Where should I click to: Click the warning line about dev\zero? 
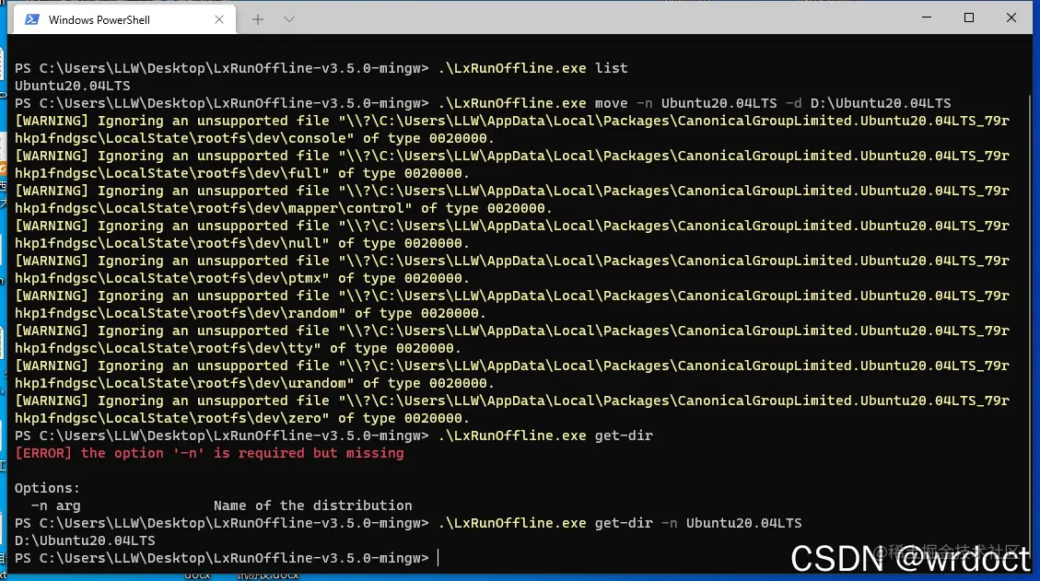coord(512,410)
